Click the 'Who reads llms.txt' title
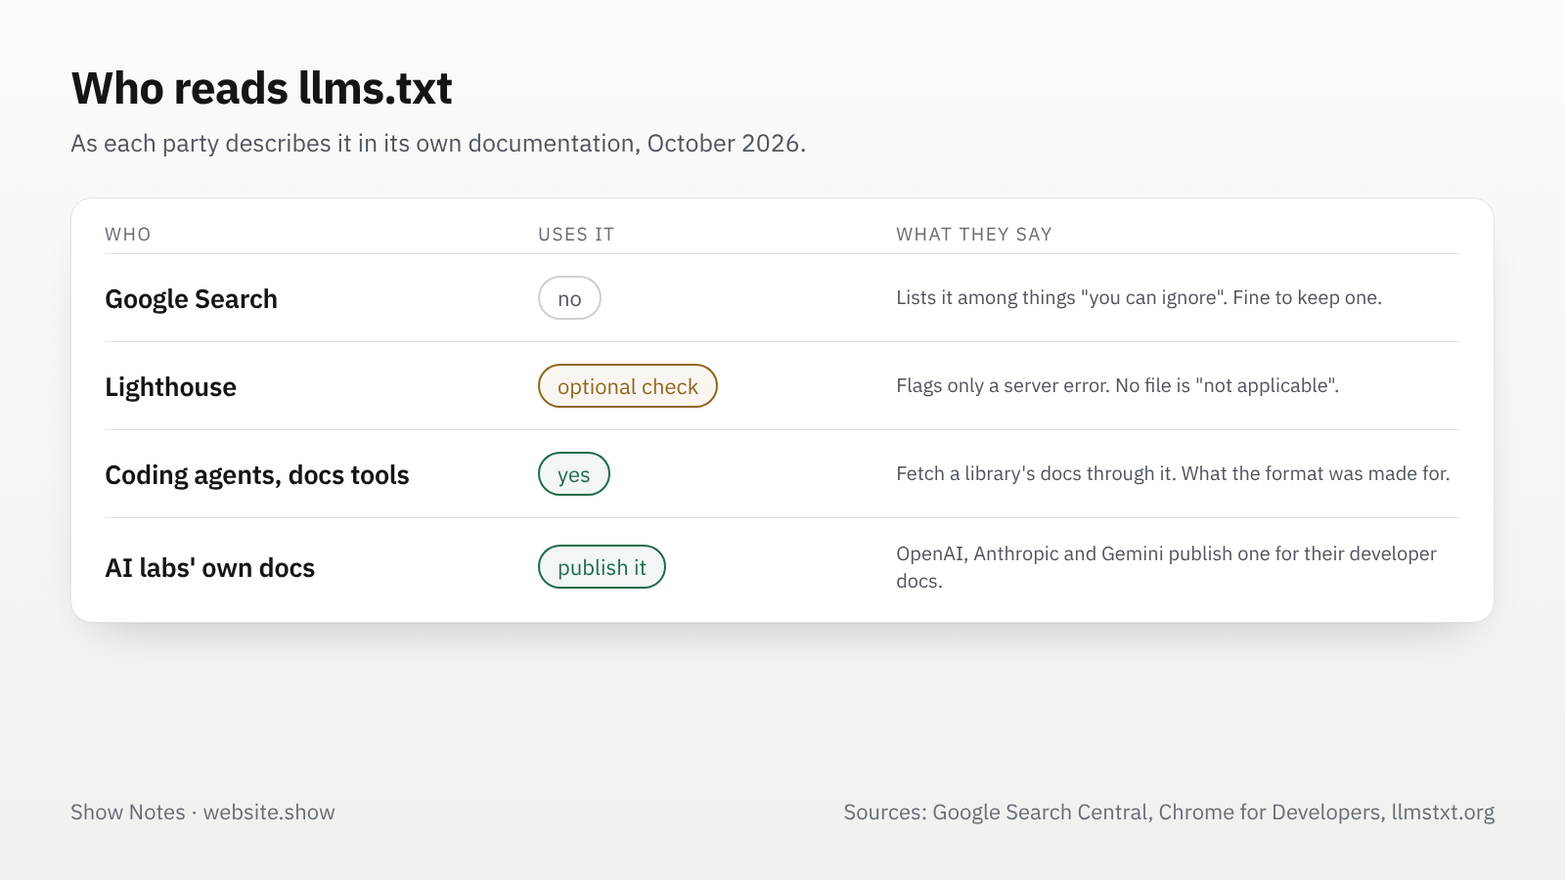This screenshot has width=1565, height=880. pos(261,88)
